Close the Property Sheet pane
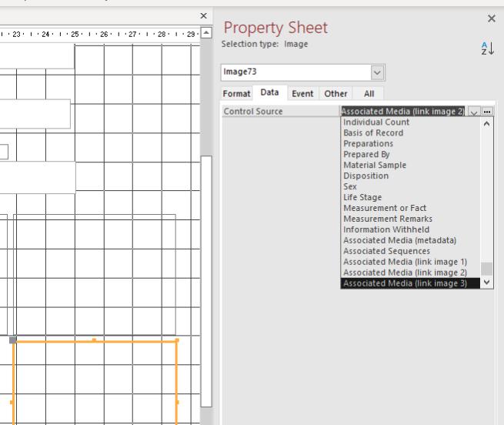Image resolution: width=504 pixels, height=425 pixels. 491,18
